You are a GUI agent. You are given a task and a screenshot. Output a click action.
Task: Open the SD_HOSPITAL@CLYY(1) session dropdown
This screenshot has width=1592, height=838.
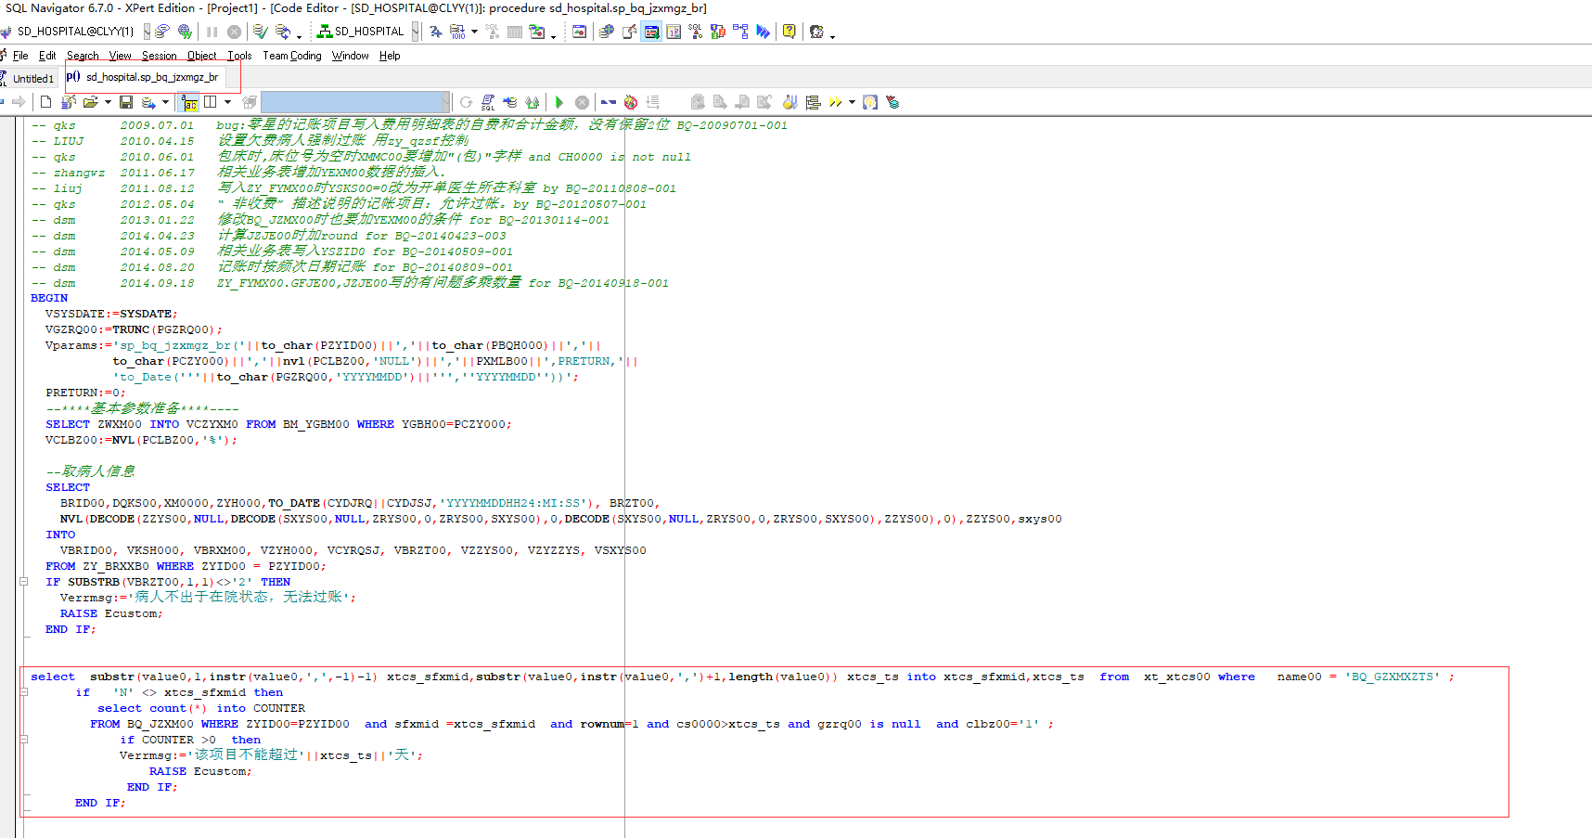(147, 32)
